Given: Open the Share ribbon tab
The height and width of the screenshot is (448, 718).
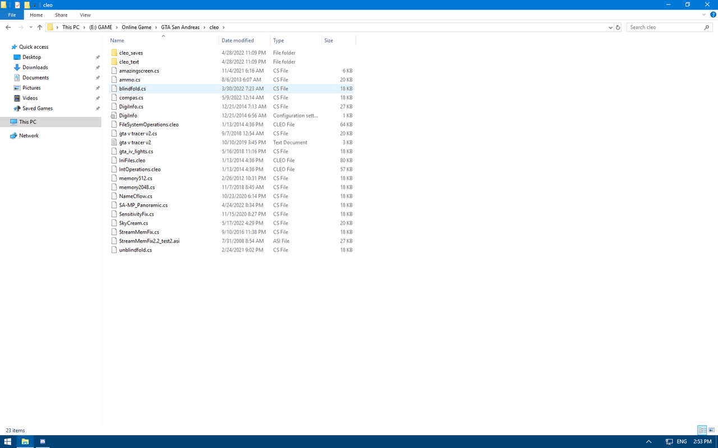Looking at the screenshot, I should tap(61, 15).
